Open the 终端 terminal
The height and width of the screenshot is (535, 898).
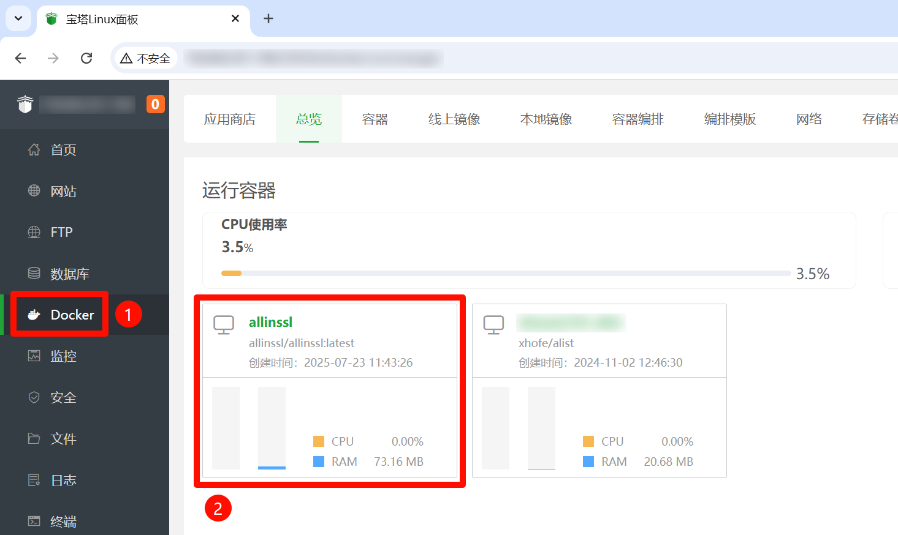(x=63, y=521)
